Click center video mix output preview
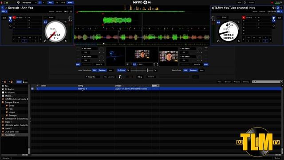Viewport: 284px width, 160px height. click(142, 54)
